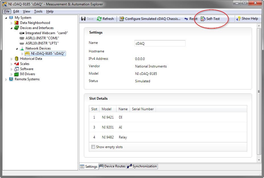The image size is (264, 178).
Task: Click the Configure Simulated cDAQ Chassis icon
Action: [121, 19]
